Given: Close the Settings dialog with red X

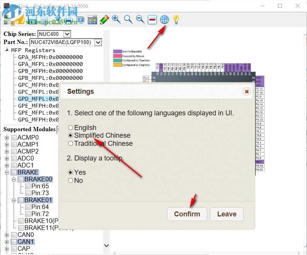Looking at the screenshot, I should pos(247,91).
